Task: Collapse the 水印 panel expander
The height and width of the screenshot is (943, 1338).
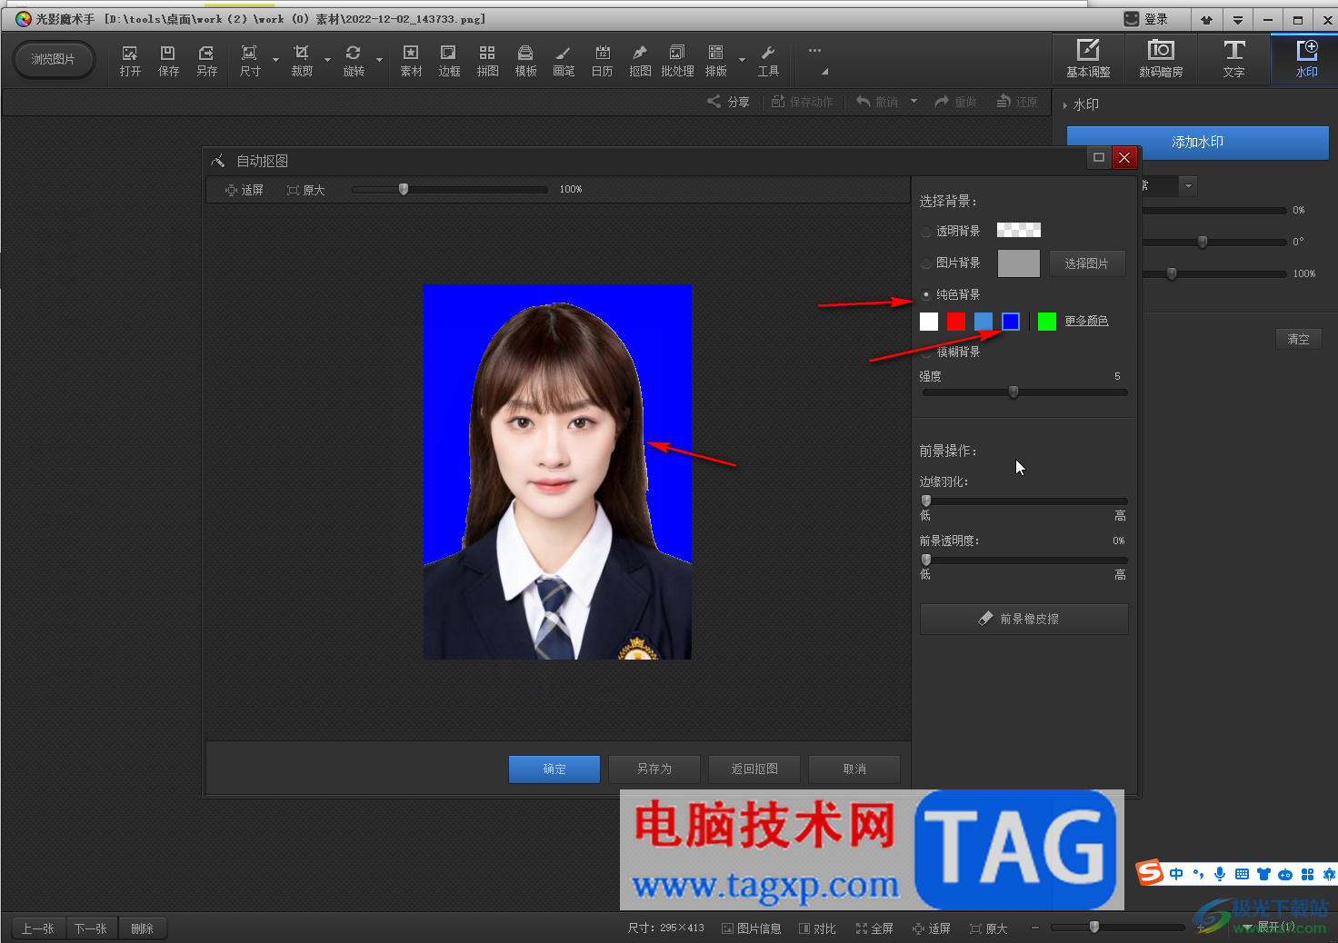Action: [x=1065, y=105]
